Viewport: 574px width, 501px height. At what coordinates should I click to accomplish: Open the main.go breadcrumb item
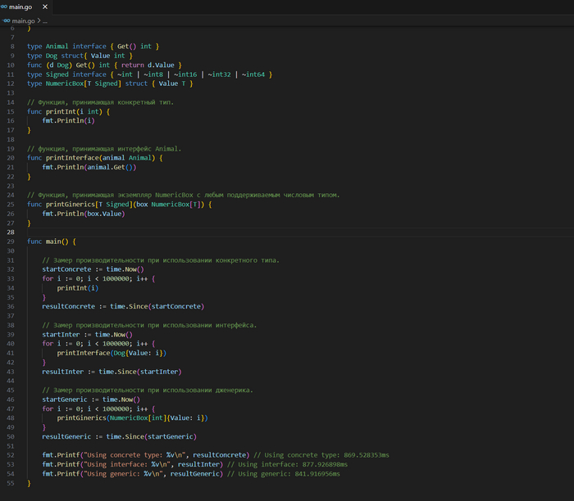pyautogui.click(x=23, y=20)
